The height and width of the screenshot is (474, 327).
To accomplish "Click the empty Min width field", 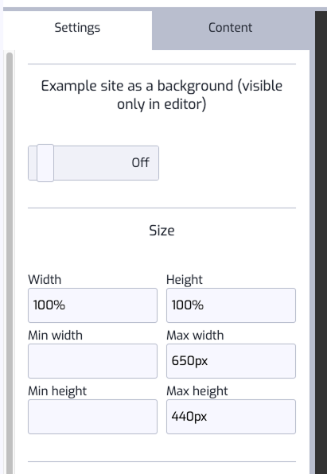I will 92,361.
